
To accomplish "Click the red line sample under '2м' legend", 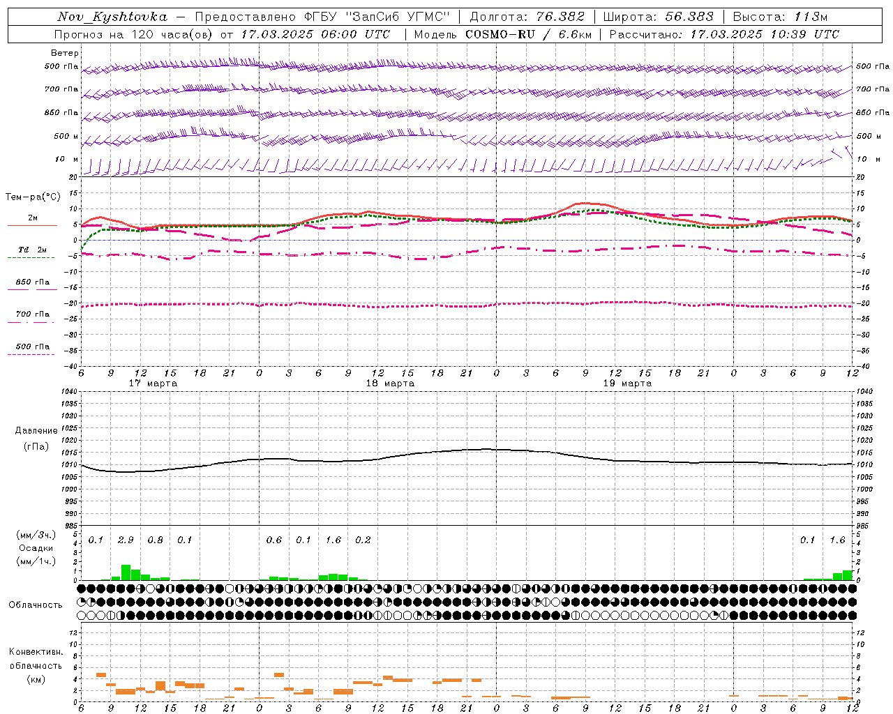I will pyautogui.click(x=32, y=225).
